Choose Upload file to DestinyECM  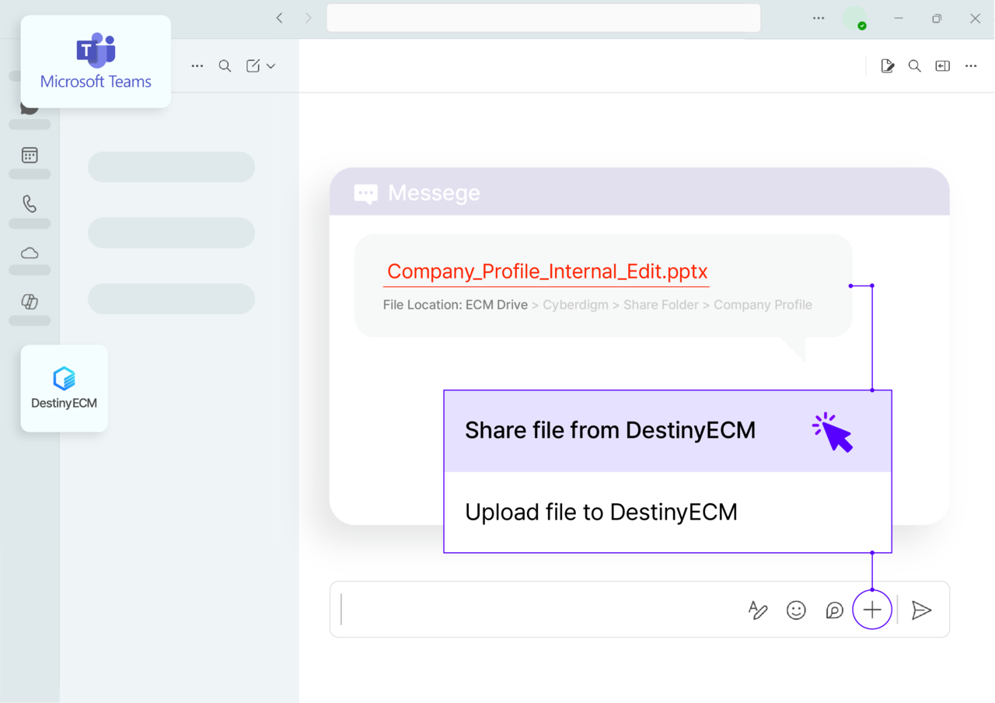[x=668, y=512]
